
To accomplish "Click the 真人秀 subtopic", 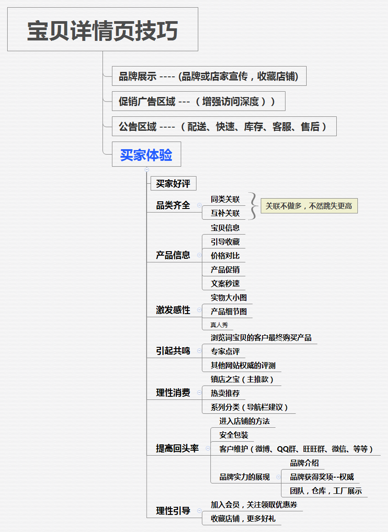I will point(219,325).
